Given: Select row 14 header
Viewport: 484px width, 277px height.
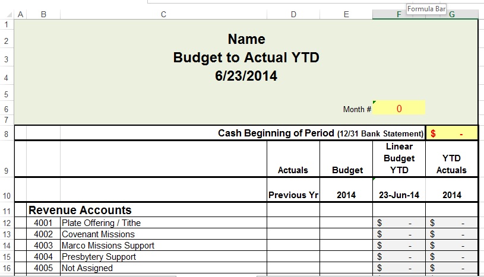Looking at the screenshot, I should (7, 246).
